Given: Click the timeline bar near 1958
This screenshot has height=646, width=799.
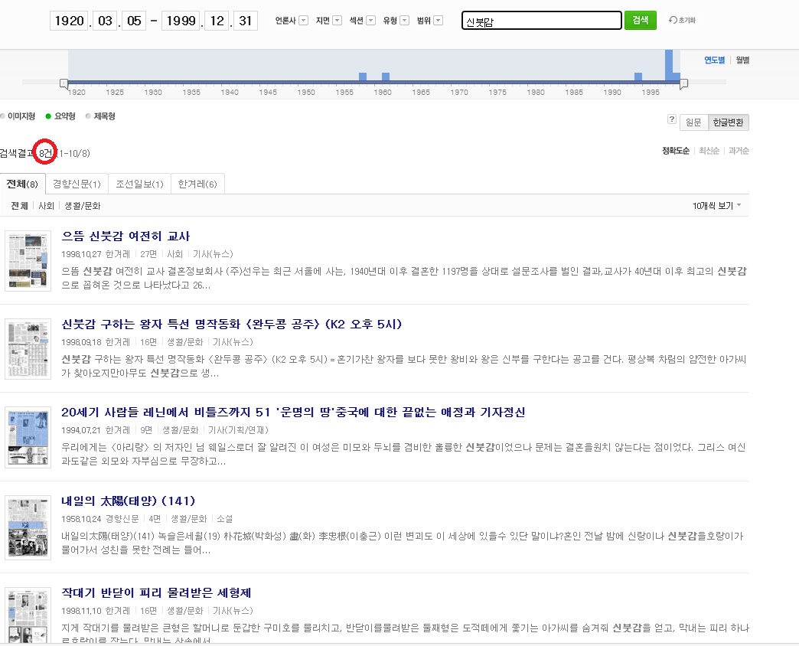Looking at the screenshot, I should [363, 77].
